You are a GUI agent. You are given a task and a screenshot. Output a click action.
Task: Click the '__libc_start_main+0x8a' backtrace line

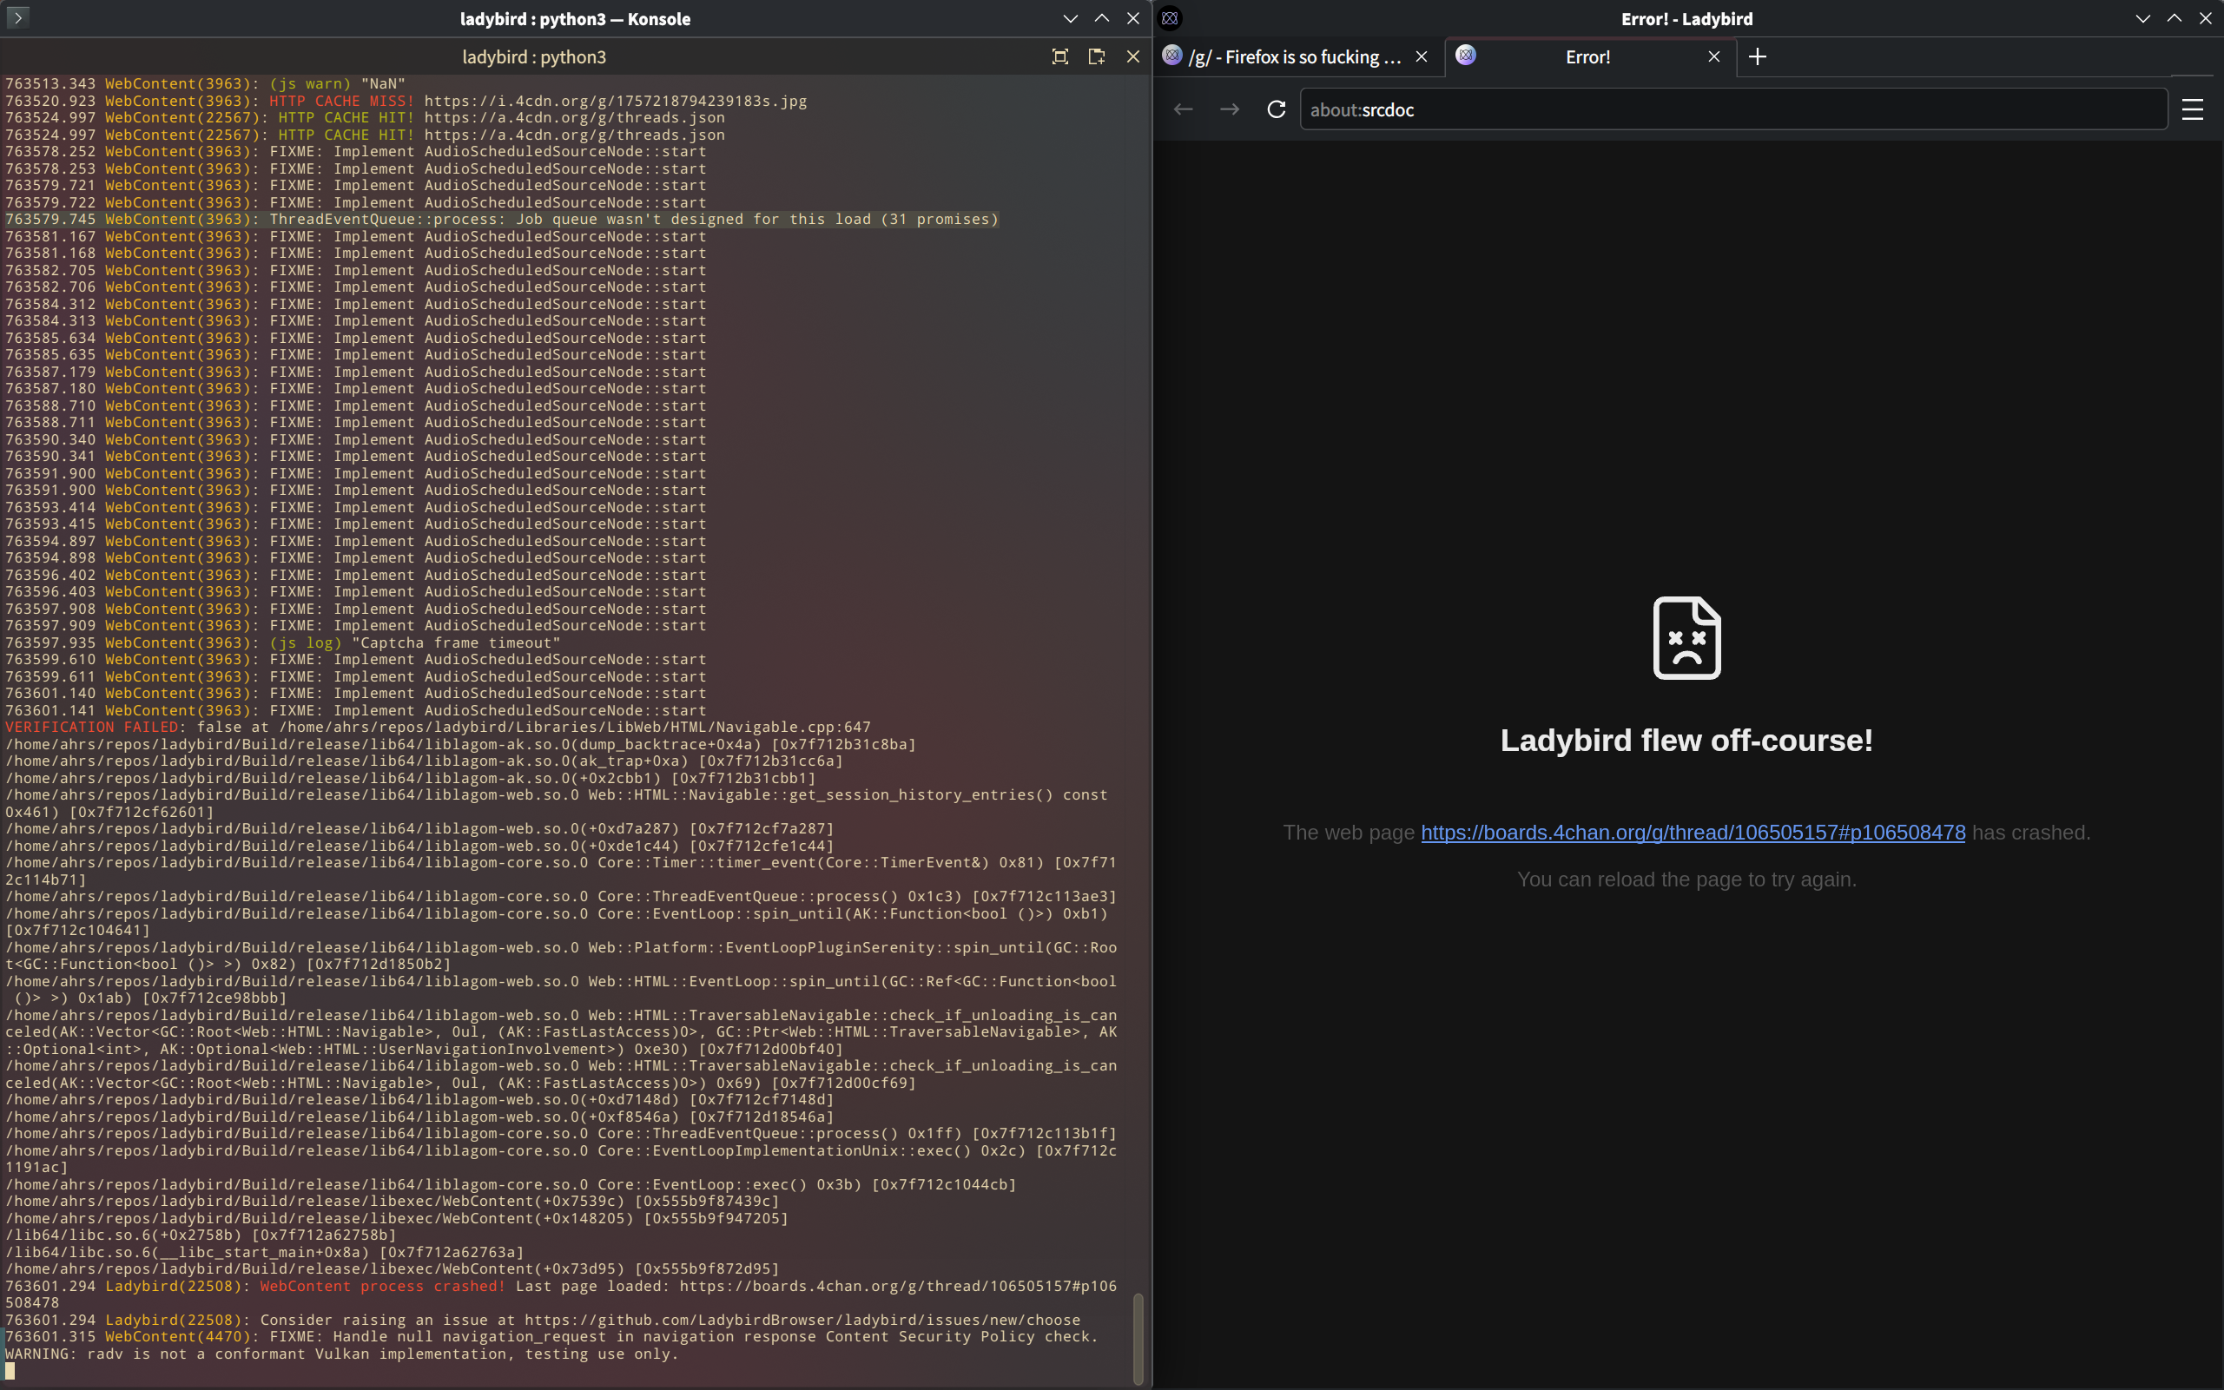click(x=265, y=1252)
